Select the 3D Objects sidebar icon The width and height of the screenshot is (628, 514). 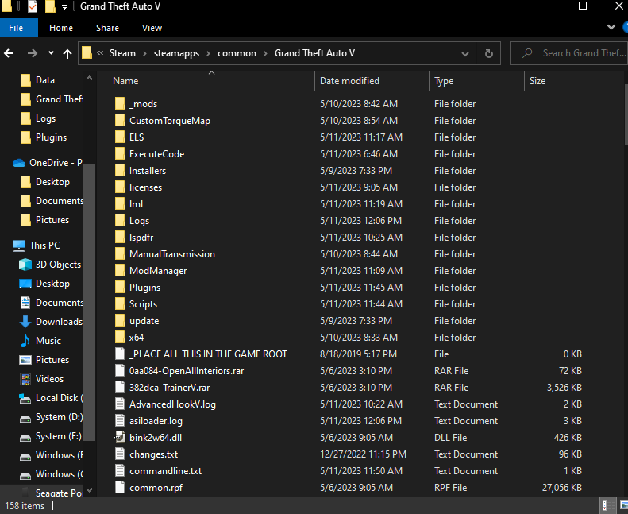(x=25, y=265)
